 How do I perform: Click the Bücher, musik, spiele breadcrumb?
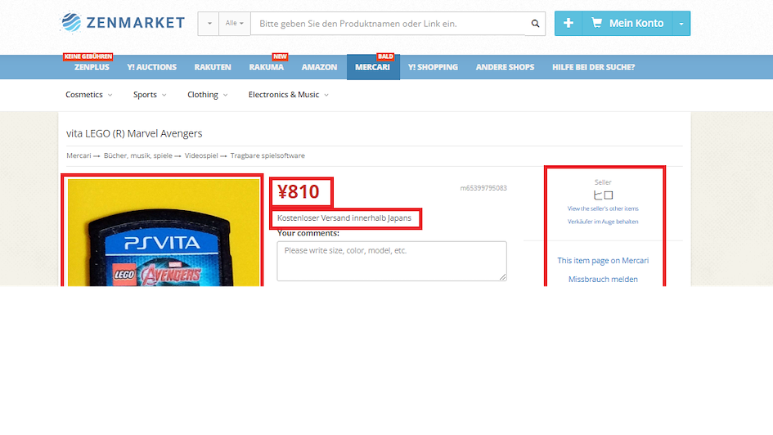[x=138, y=155]
